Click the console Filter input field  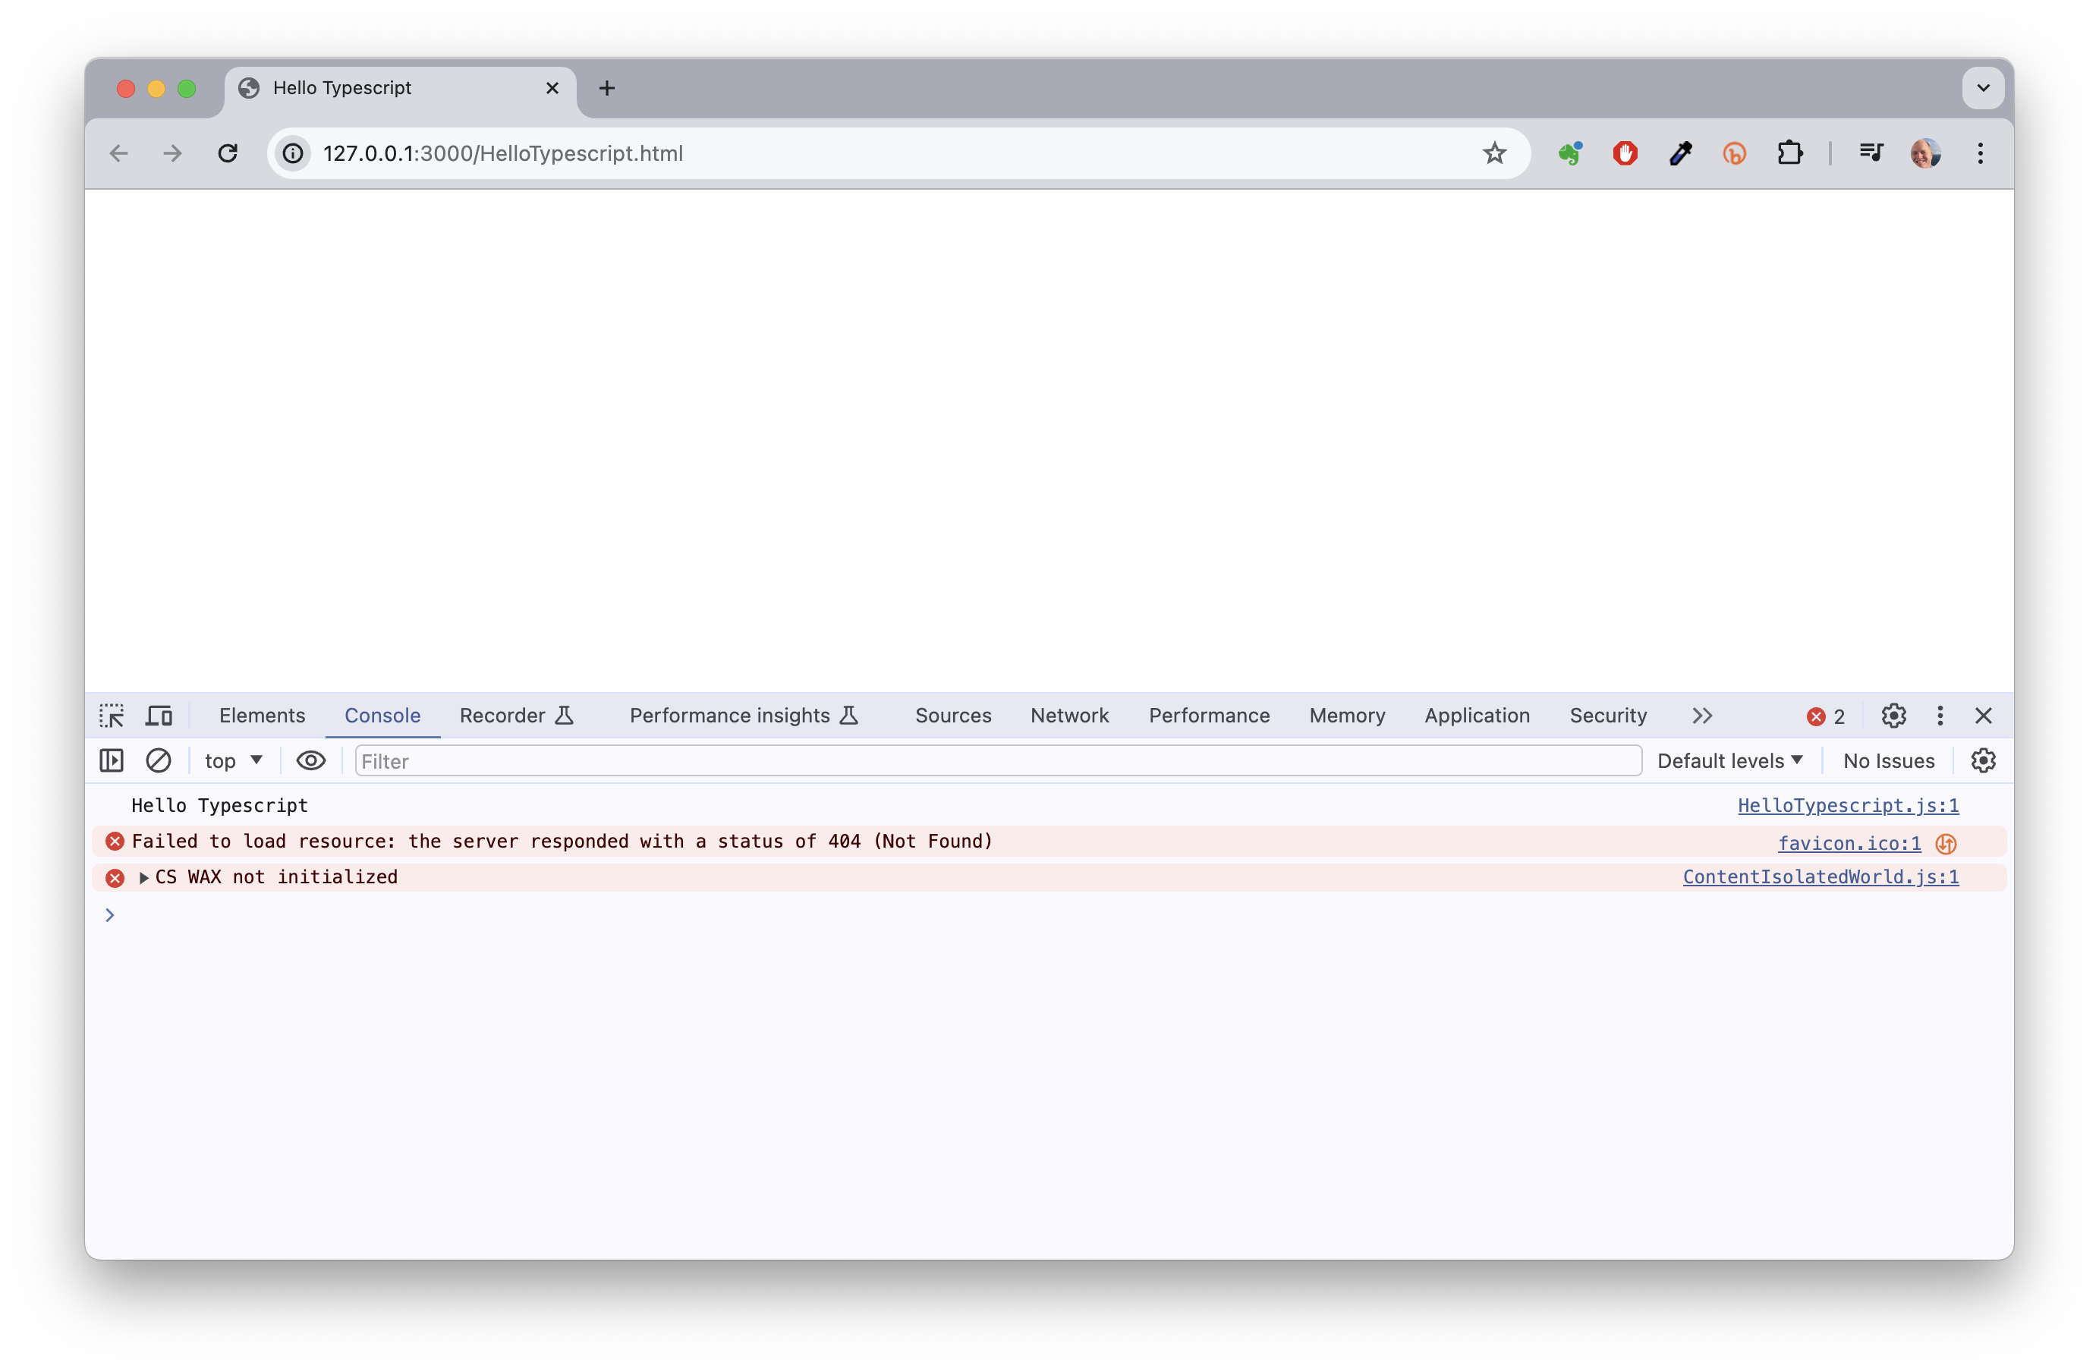click(x=996, y=760)
